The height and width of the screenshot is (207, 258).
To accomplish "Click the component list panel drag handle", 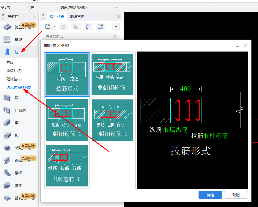I will pos(43,16).
